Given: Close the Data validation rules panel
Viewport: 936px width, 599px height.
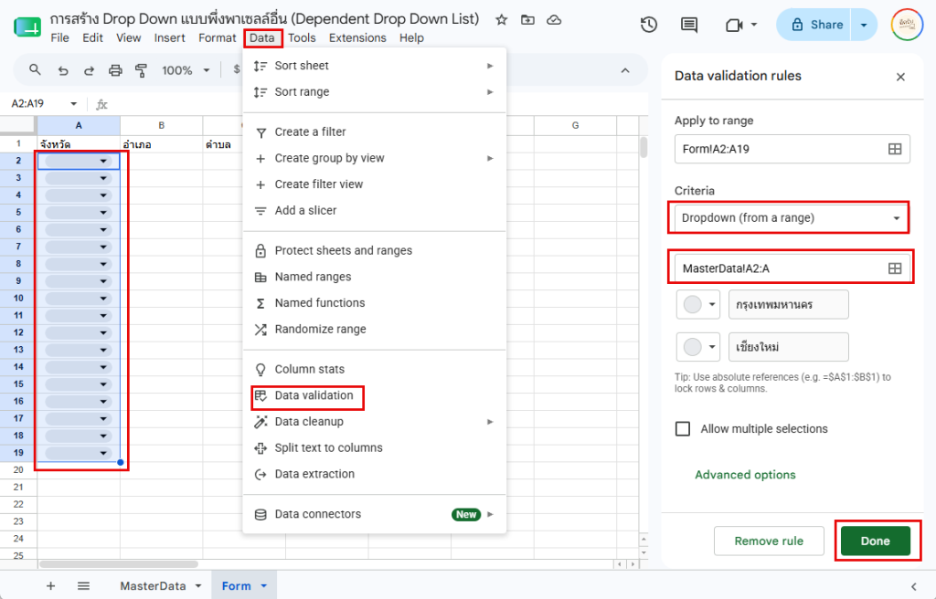Looking at the screenshot, I should [x=900, y=77].
